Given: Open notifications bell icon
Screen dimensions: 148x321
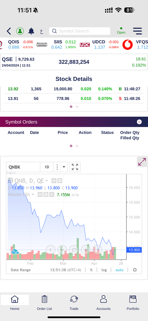Looking at the screenshot, I should [x=31, y=31].
